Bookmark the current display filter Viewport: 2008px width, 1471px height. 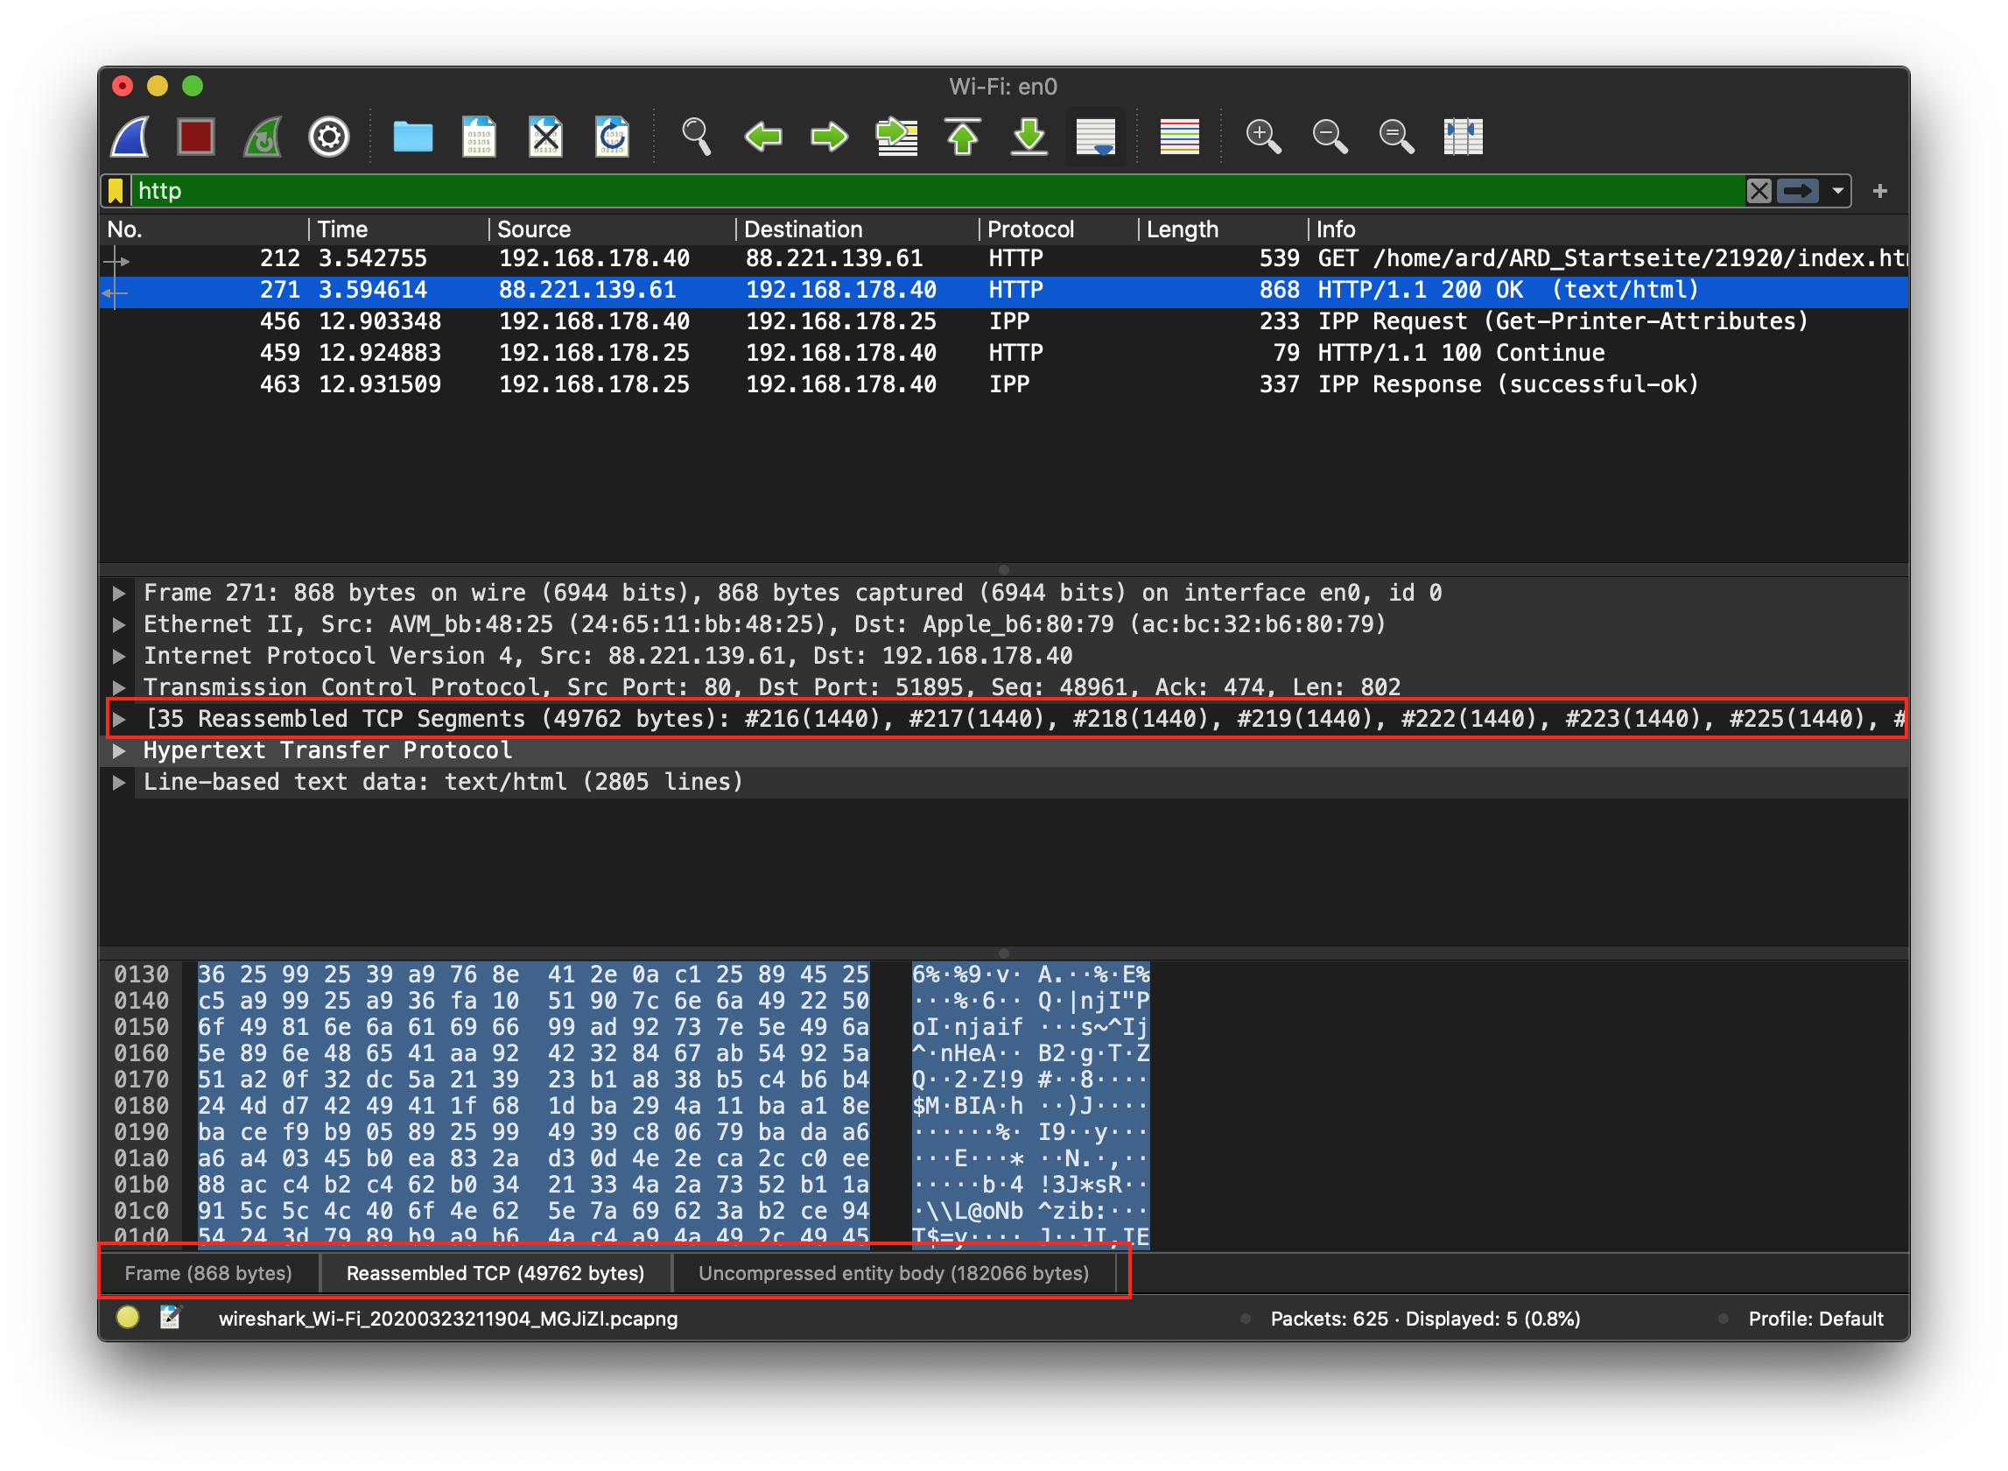click(x=116, y=190)
